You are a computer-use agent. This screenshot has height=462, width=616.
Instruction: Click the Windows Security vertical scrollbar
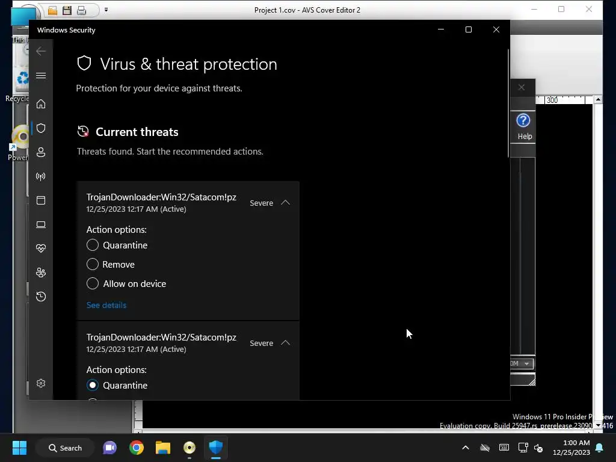point(508,103)
